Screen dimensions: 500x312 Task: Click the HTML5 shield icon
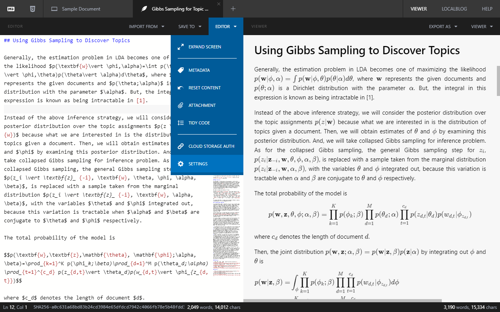(32, 9)
